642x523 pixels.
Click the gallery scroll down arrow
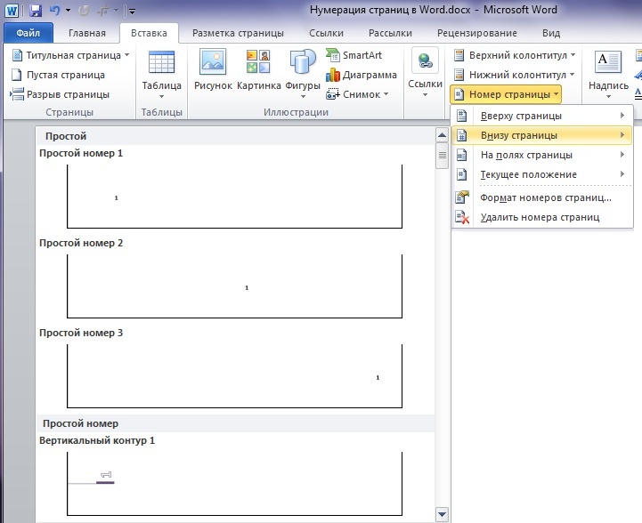(x=443, y=514)
